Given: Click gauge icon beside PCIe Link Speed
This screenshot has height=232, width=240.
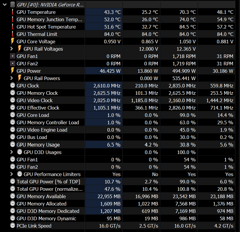Looking at the screenshot, I should (13, 226).
